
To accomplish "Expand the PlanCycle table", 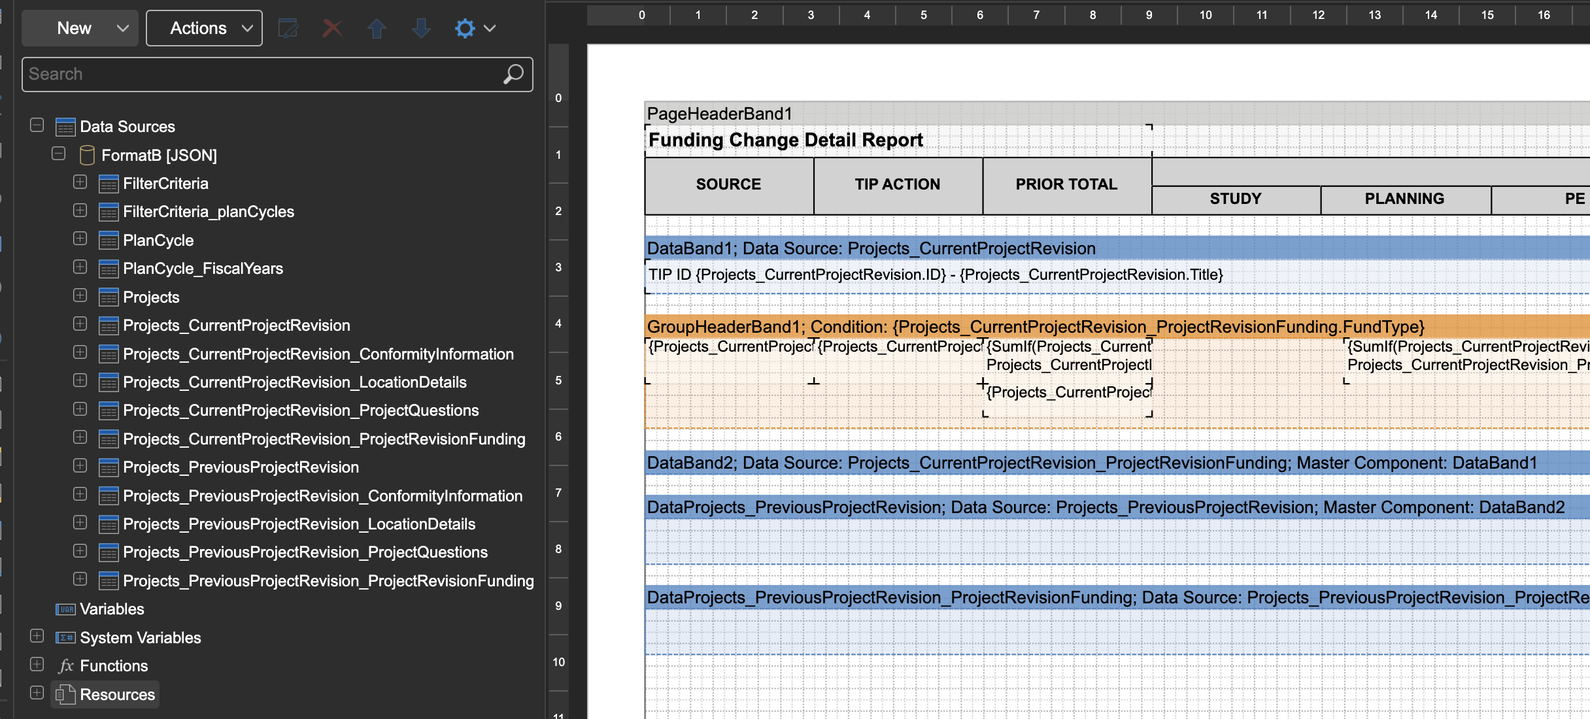I will pyautogui.click(x=80, y=239).
